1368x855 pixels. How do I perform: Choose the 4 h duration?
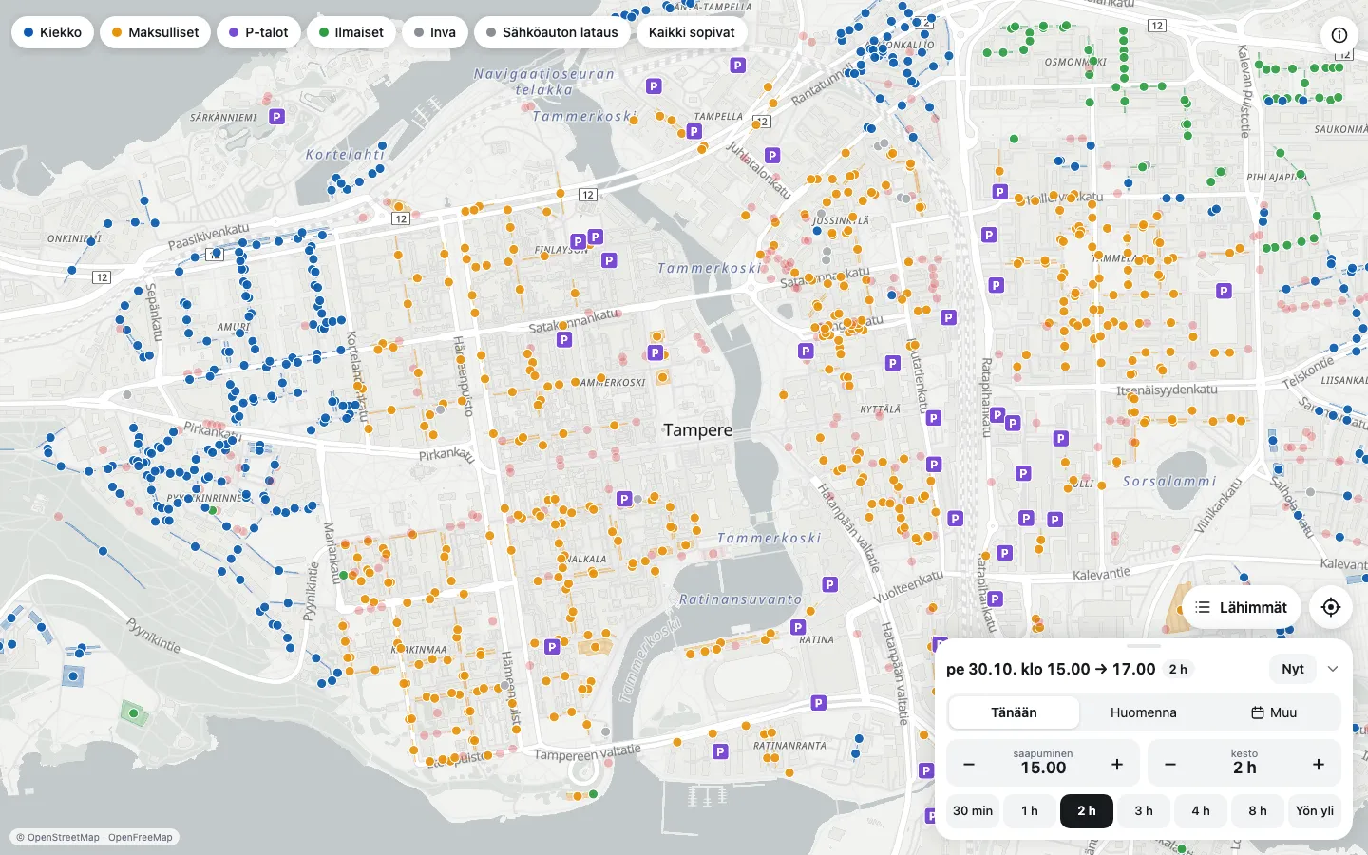click(1201, 811)
